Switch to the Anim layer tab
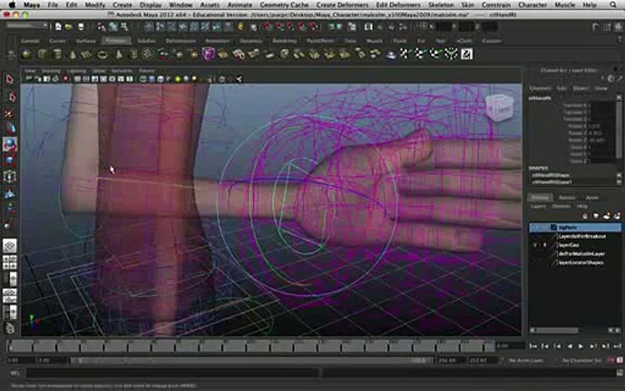Viewport: 625px width, 391px height. click(x=592, y=198)
